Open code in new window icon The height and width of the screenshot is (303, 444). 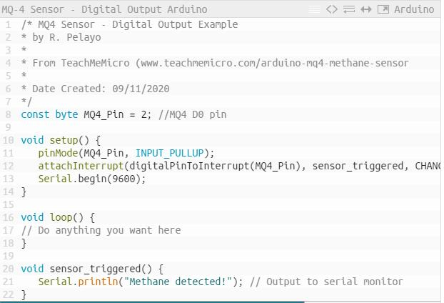coord(383,9)
